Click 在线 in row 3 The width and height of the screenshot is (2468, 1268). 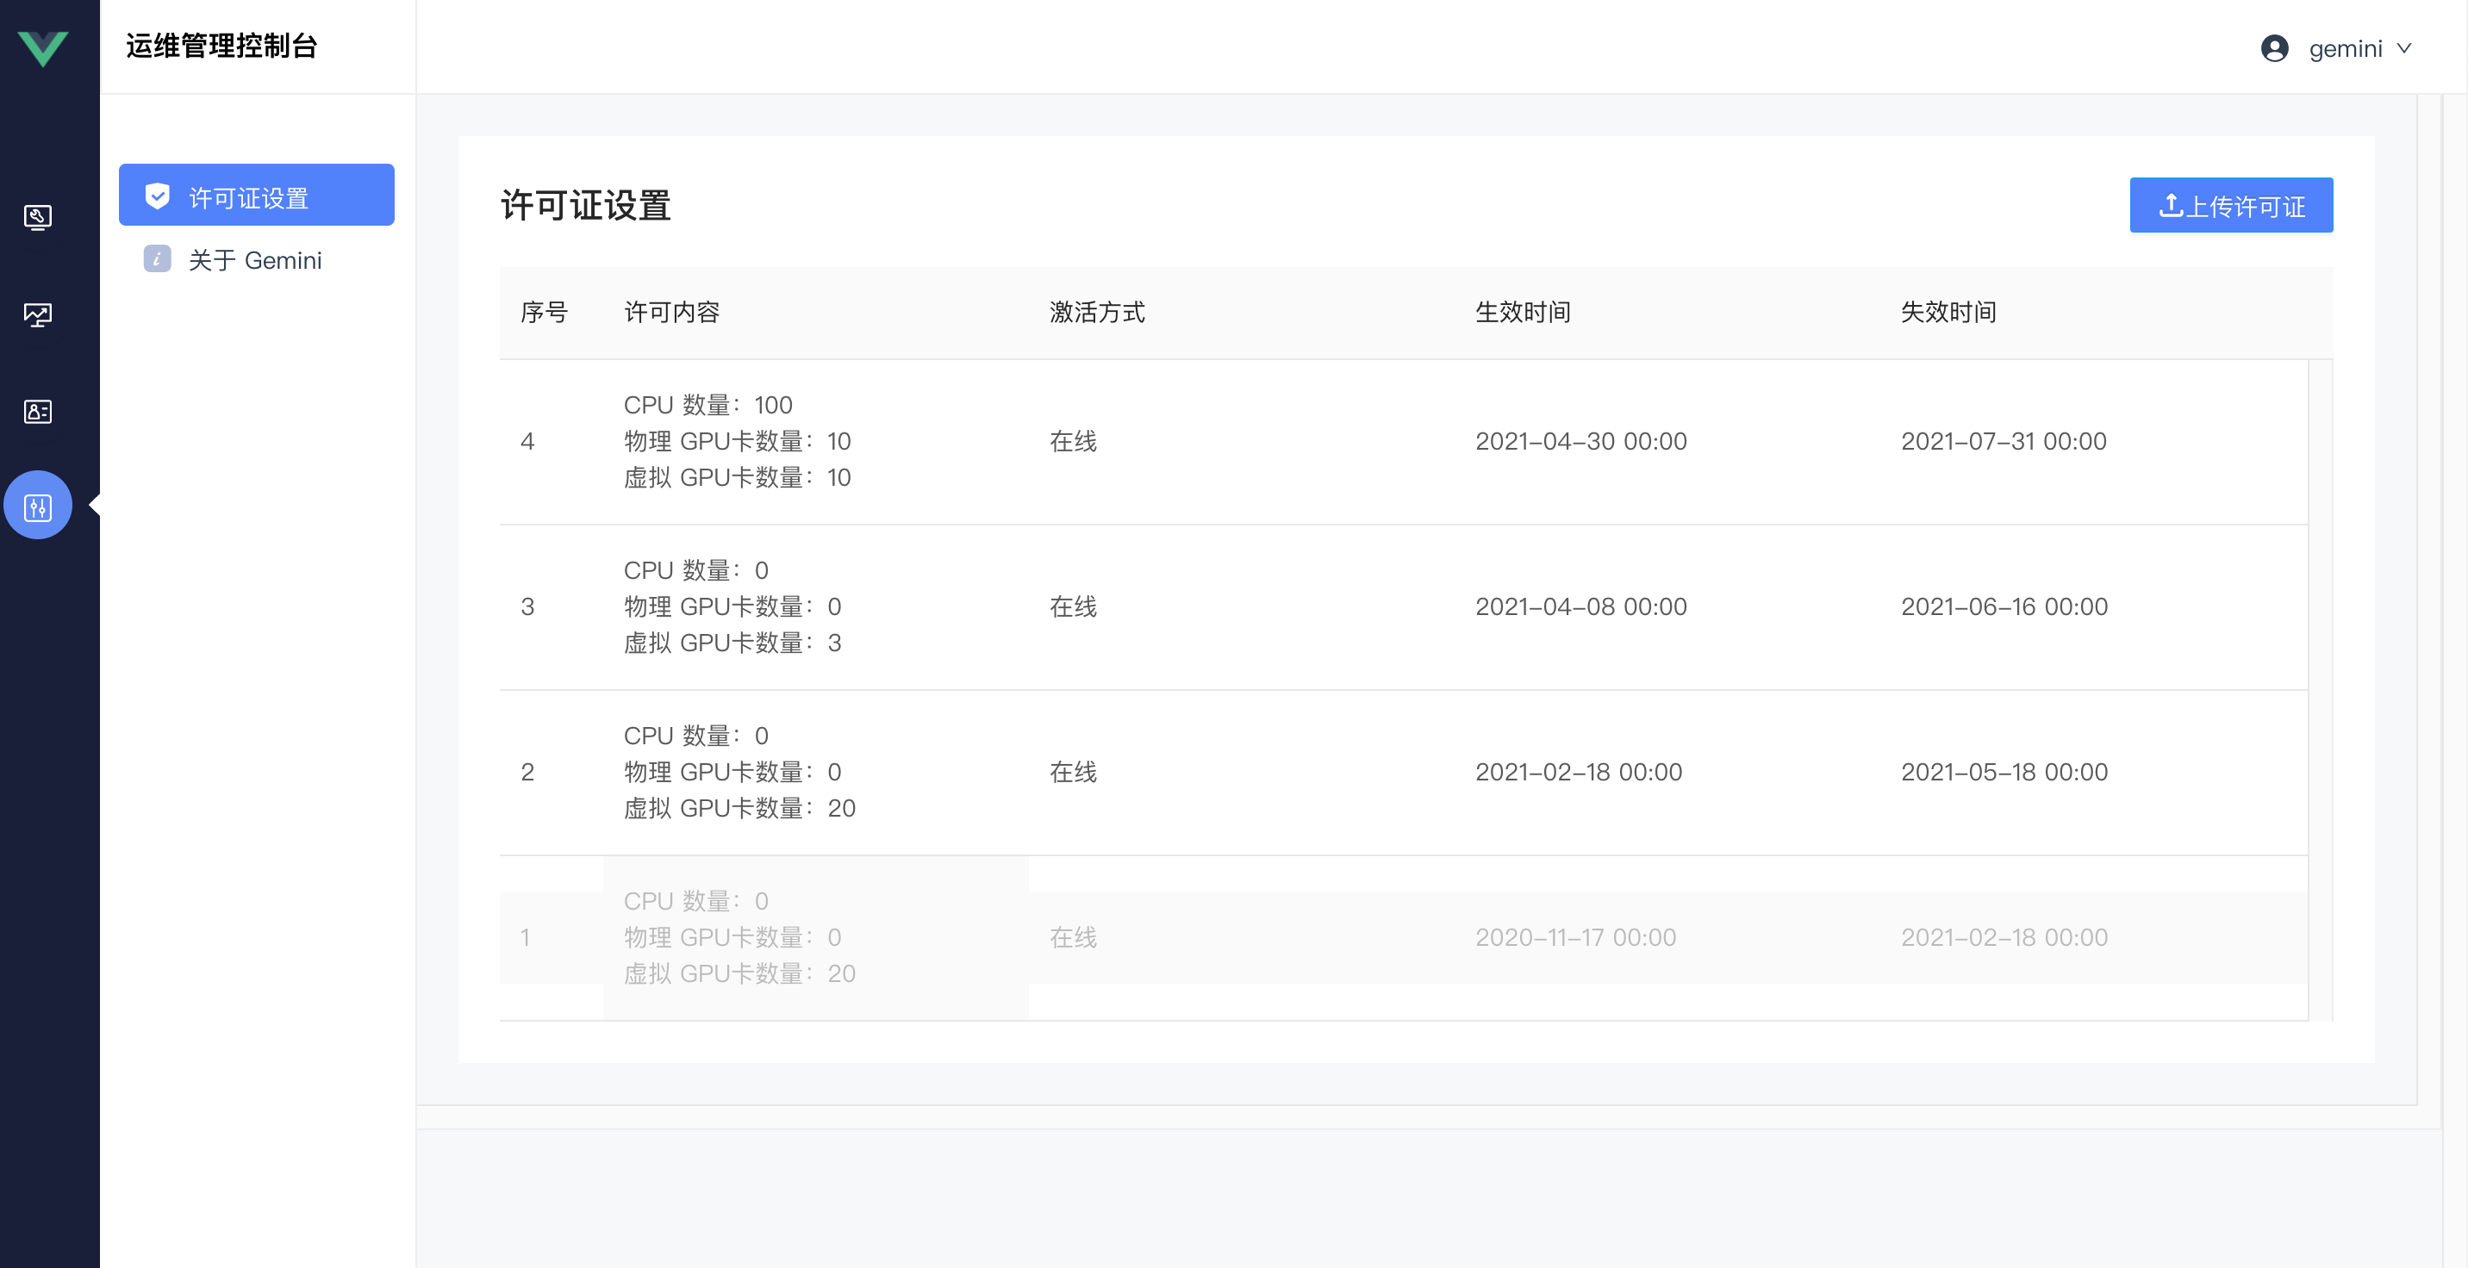tap(1073, 607)
